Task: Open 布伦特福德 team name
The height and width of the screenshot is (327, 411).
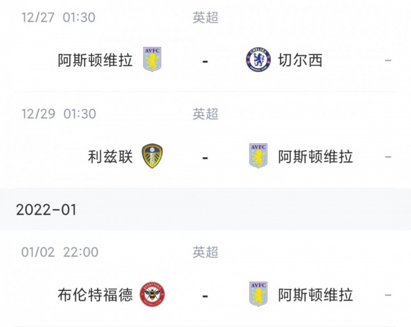Action: [95, 295]
